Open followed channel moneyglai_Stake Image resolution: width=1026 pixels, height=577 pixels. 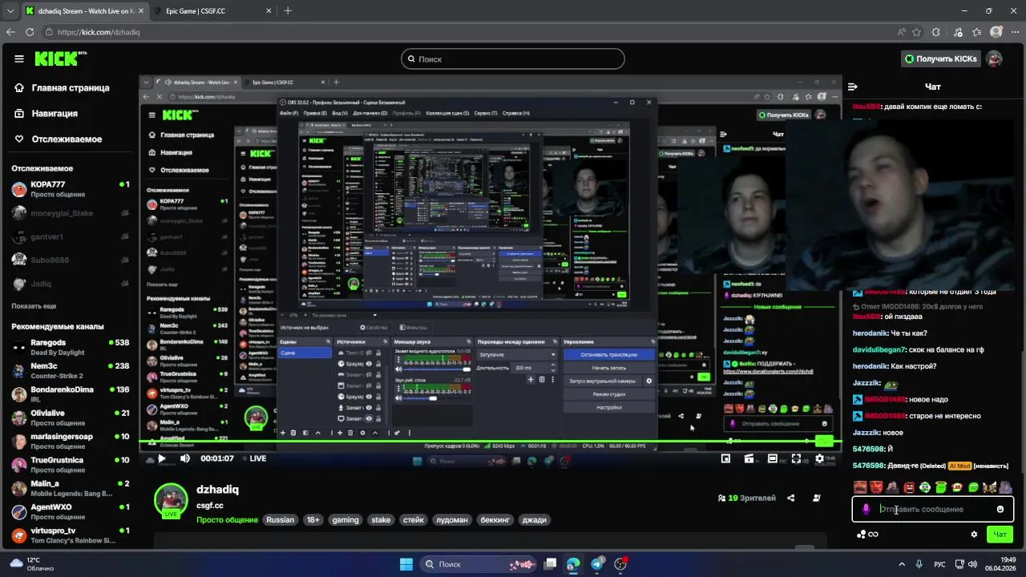[x=71, y=213]
